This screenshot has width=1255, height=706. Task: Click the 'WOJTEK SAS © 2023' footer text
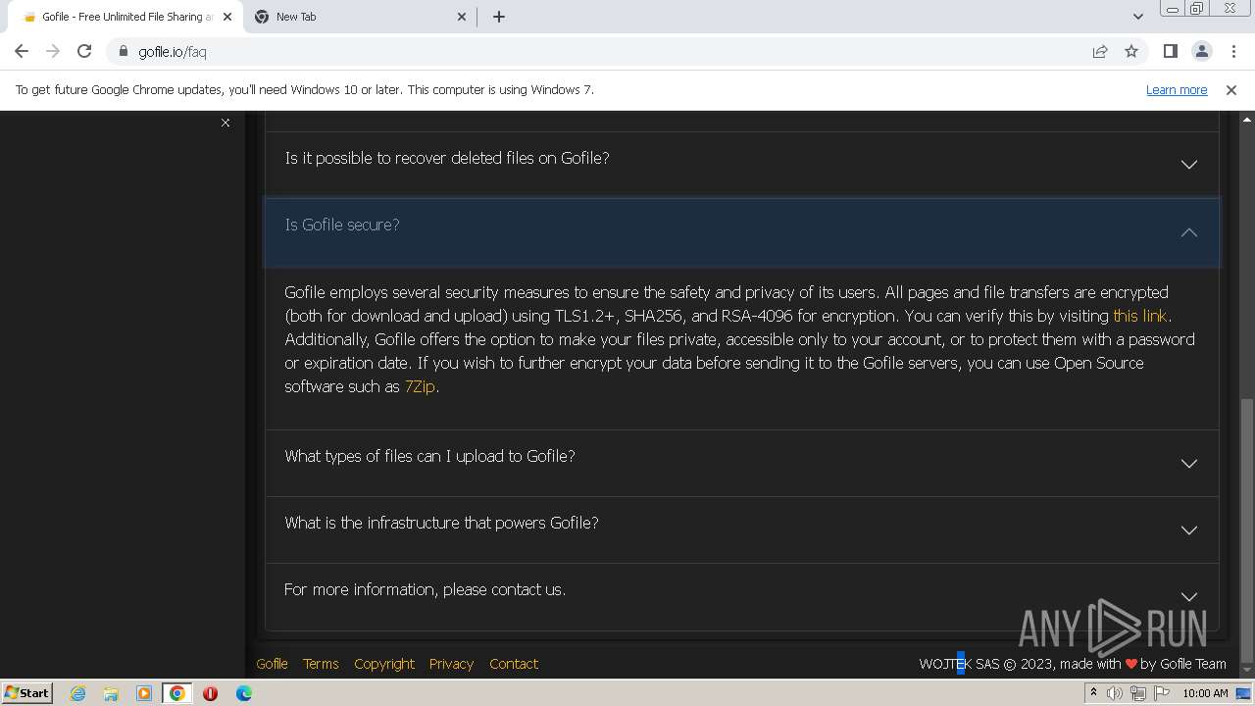pos(986,664)
